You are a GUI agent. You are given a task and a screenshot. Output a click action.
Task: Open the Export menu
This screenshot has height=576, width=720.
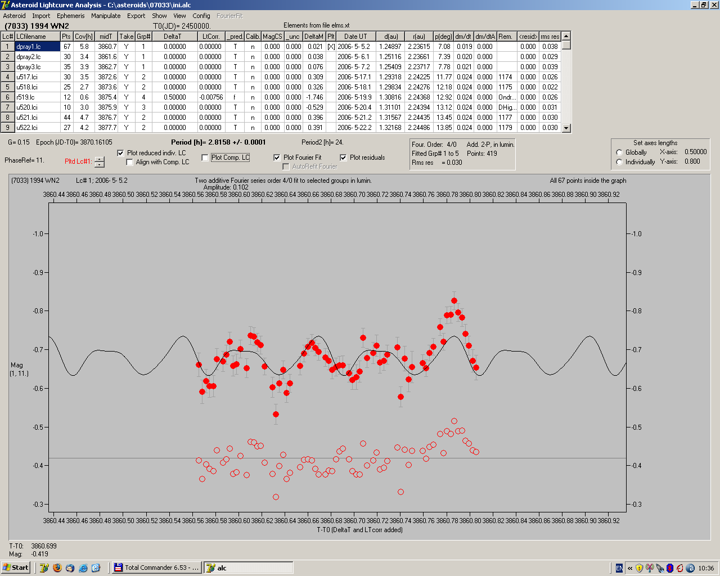pos(136,16)
